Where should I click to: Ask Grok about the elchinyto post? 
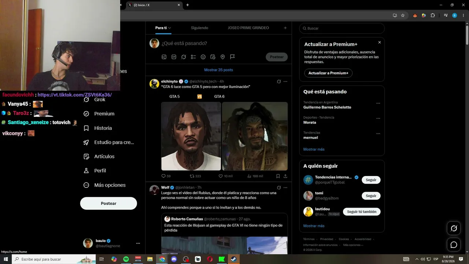[279, 81]
